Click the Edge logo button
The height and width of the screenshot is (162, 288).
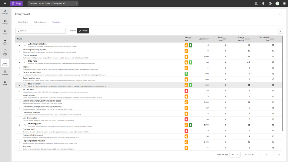click(x=16, y=3)
